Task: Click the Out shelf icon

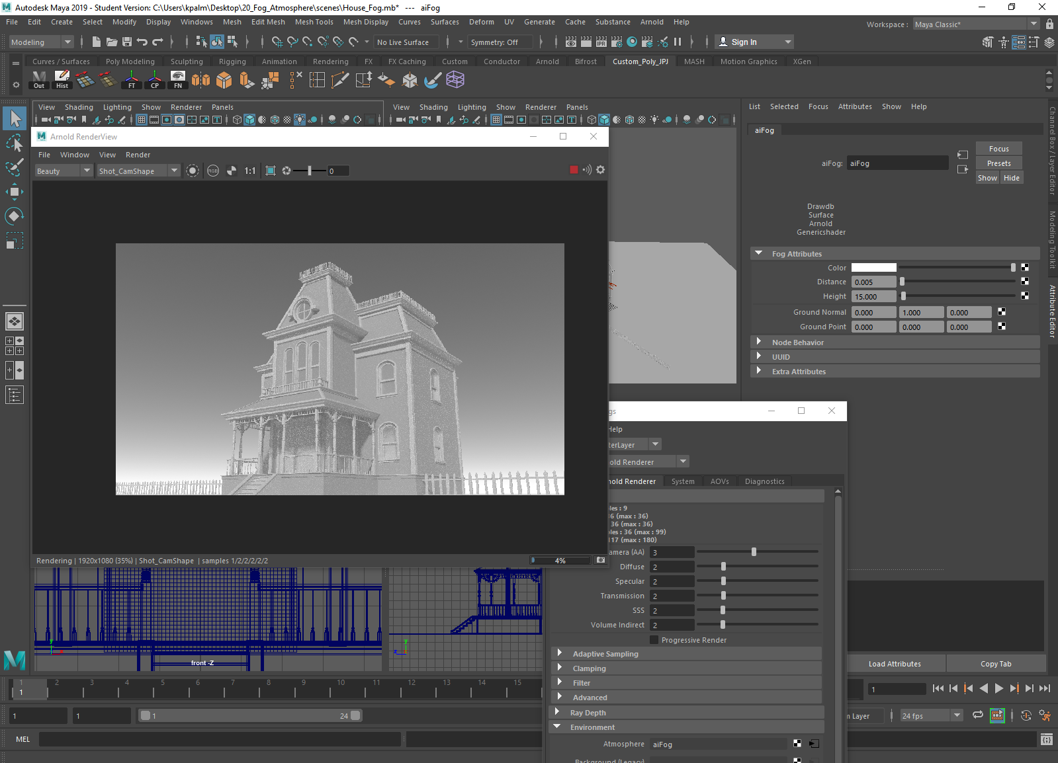Action: tap(40, 80)
